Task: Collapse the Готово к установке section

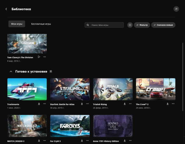Action: [11, 72]
